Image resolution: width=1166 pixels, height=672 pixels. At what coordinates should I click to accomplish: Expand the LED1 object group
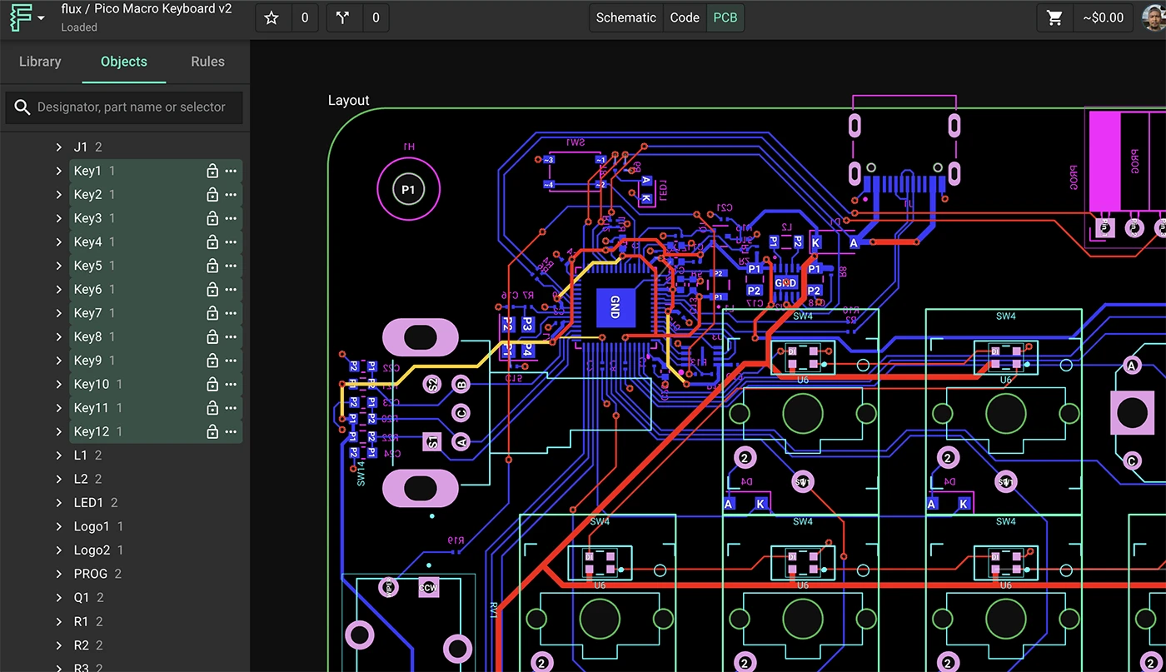tap(58, 503)
